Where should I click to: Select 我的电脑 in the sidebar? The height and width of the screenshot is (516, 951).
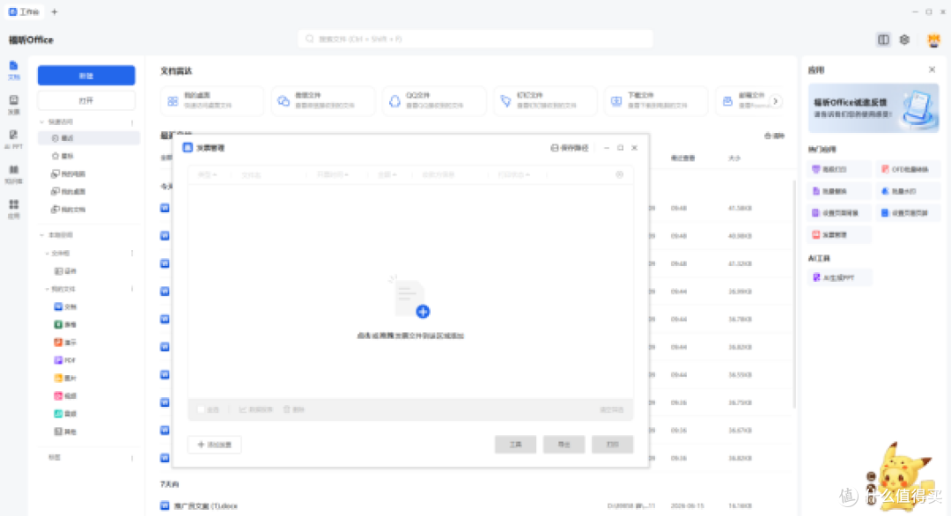(89, 174)
